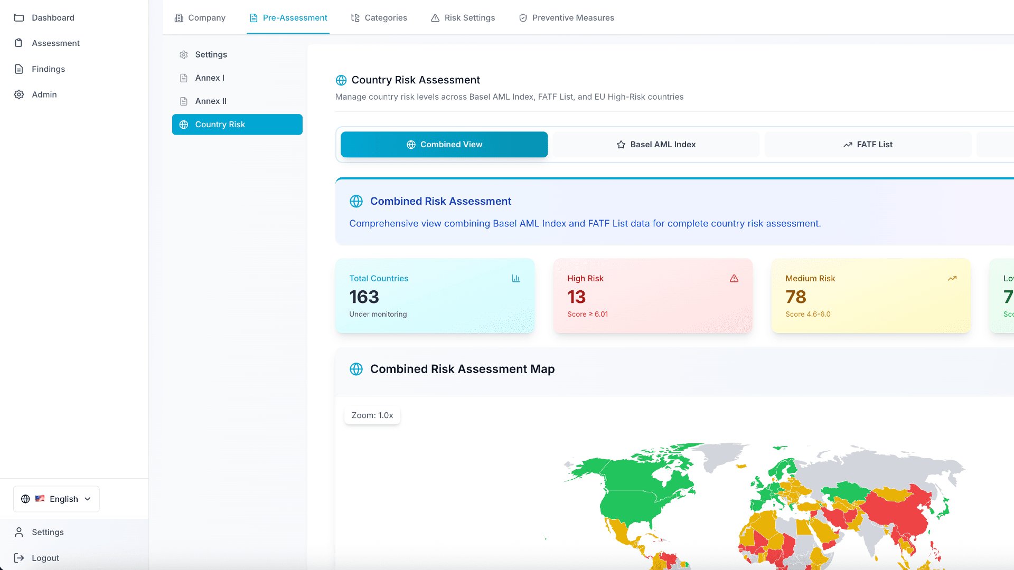The image size is (1014, 570).
Task: Select the Pre-Assessment tab
Action: (288, 18)
